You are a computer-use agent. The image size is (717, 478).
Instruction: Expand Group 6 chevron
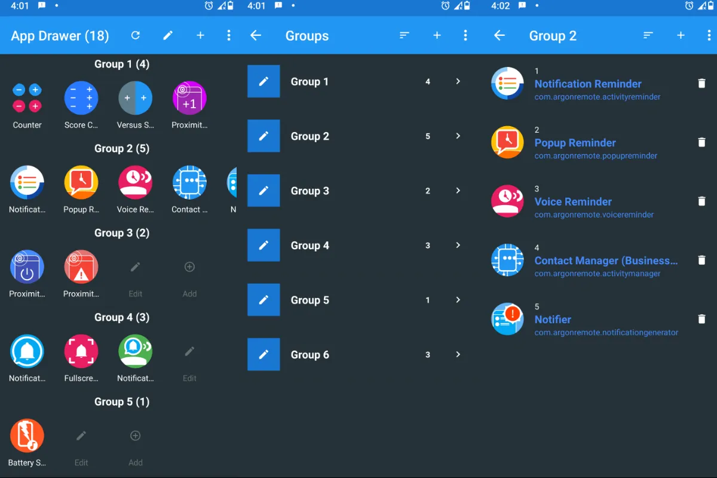point(458,354)
